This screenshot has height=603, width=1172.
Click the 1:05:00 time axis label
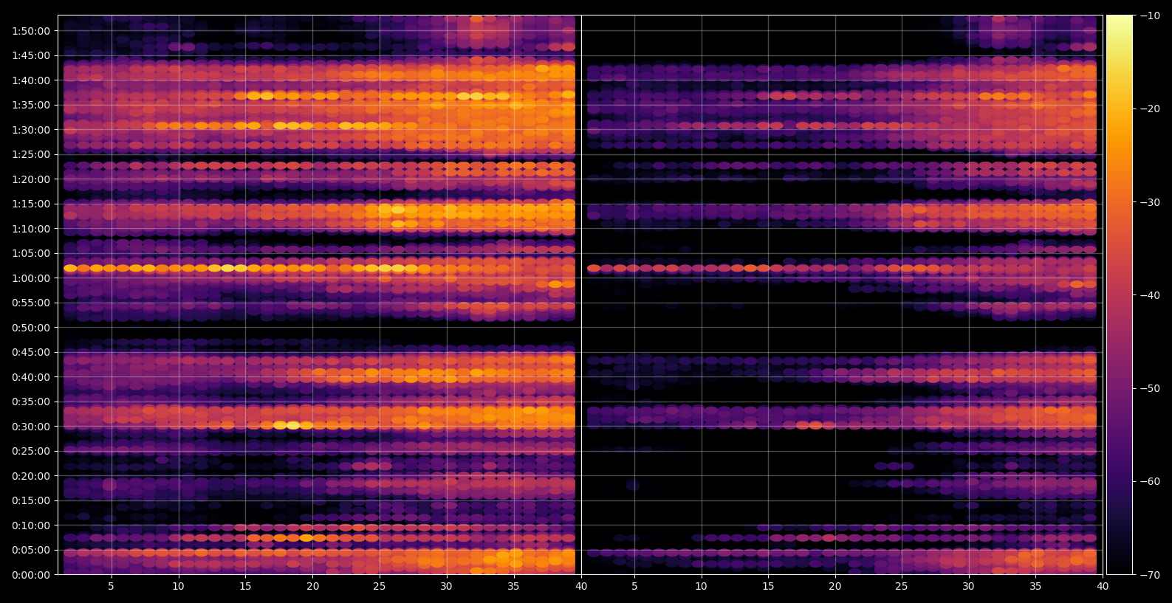pos(31,253)
